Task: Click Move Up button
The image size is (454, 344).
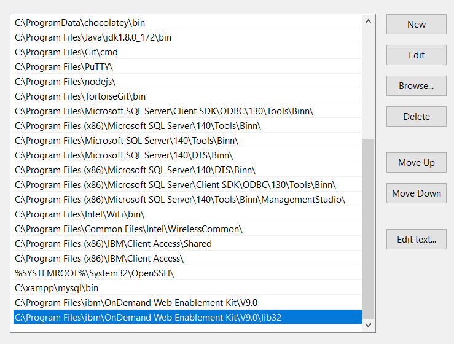Action: pyautogui.click(x=417, y=162)
